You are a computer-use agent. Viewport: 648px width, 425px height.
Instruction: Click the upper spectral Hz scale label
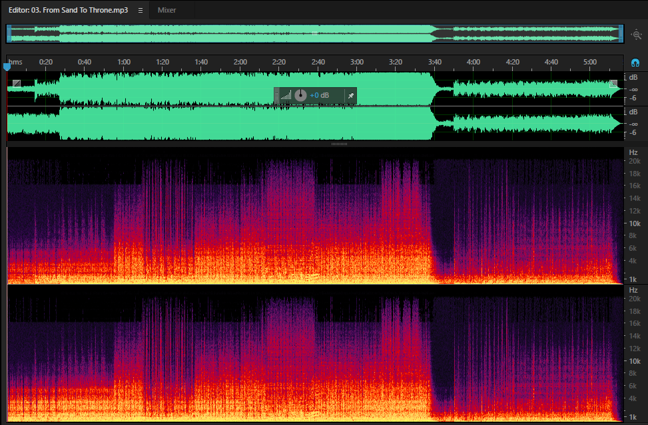tap(633, 152)
